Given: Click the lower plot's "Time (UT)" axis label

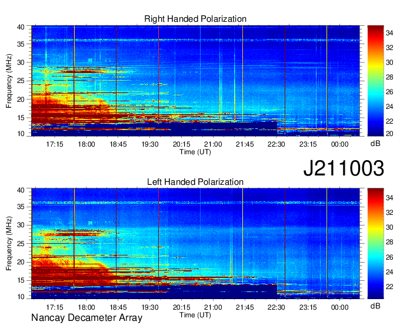Looking at the screenshot, I should 195,315.
